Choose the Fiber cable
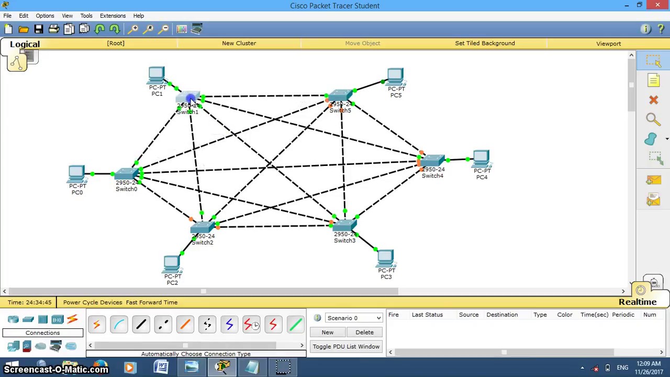The width and height of the screenshot is (670, 377). (185, 325)
